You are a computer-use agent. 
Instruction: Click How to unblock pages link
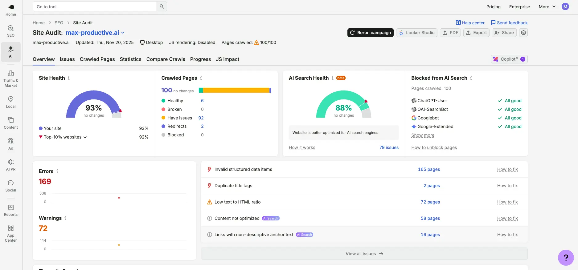[434, 147]
